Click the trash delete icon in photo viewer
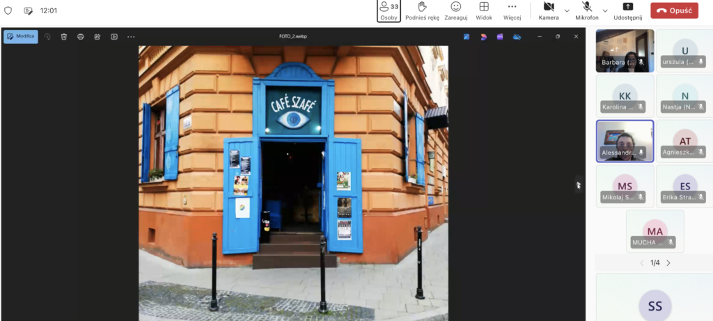The width and height of the screenshot is (713, 321). point(64,36)
